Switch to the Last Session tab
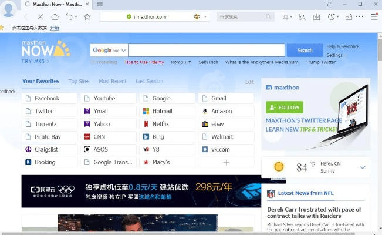The image size is (382, 235). point(149,81)
